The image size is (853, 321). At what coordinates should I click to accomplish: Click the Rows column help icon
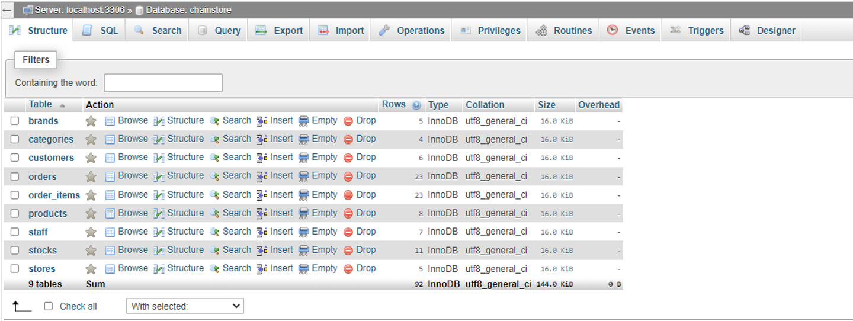416,105
